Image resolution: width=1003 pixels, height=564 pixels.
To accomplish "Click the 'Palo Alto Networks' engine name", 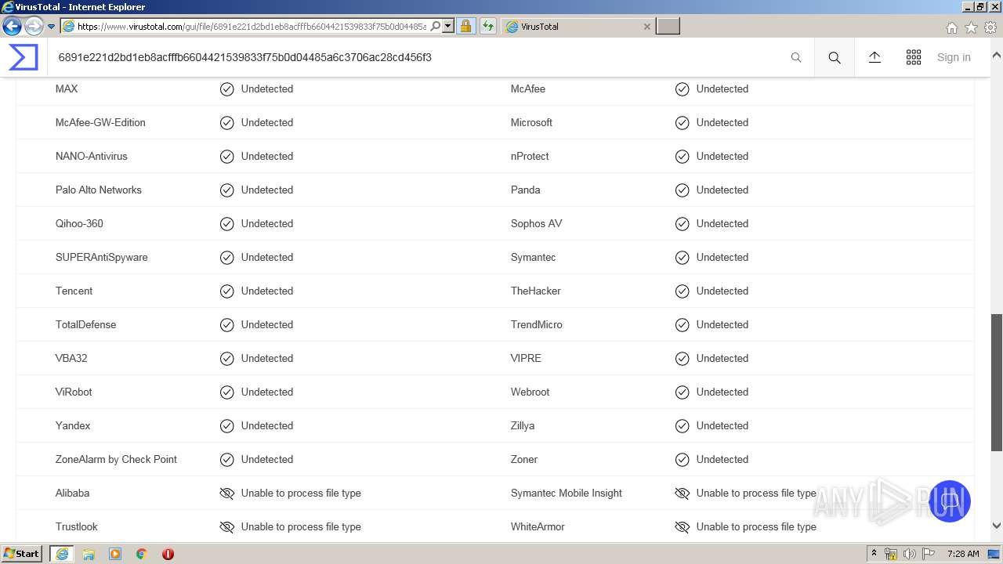I will click(x=99, y=190).
